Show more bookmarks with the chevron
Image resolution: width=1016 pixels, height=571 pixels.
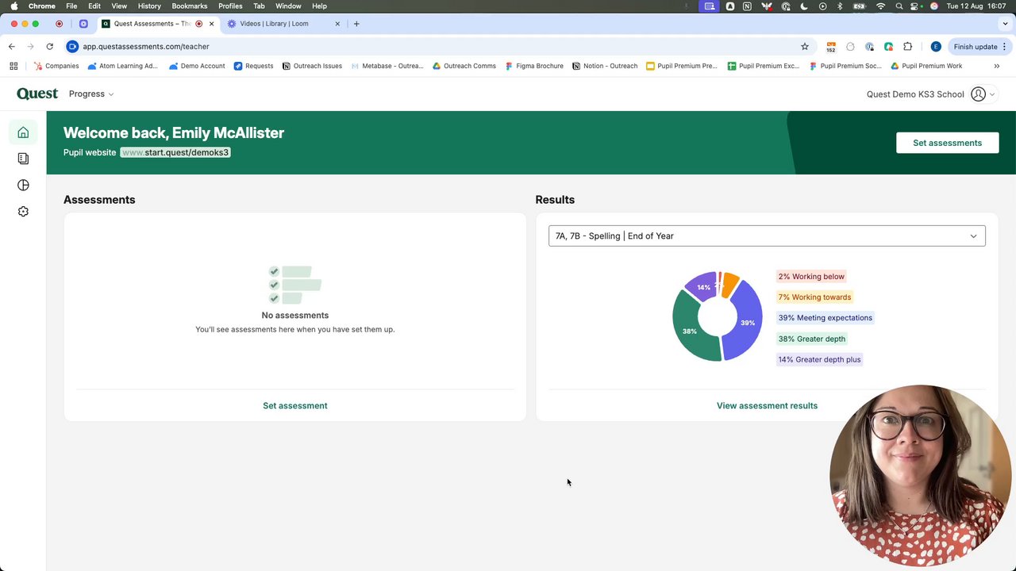997,66
